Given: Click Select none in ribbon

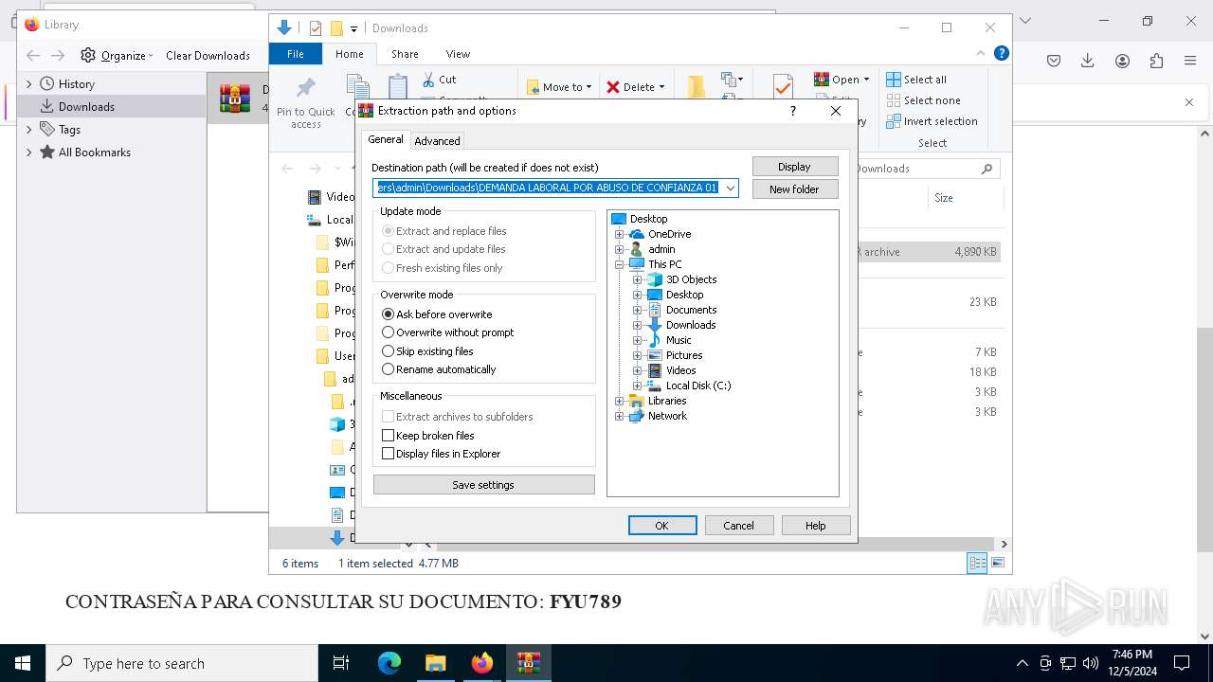Looking at the screenshot, I should click(923, 100).
